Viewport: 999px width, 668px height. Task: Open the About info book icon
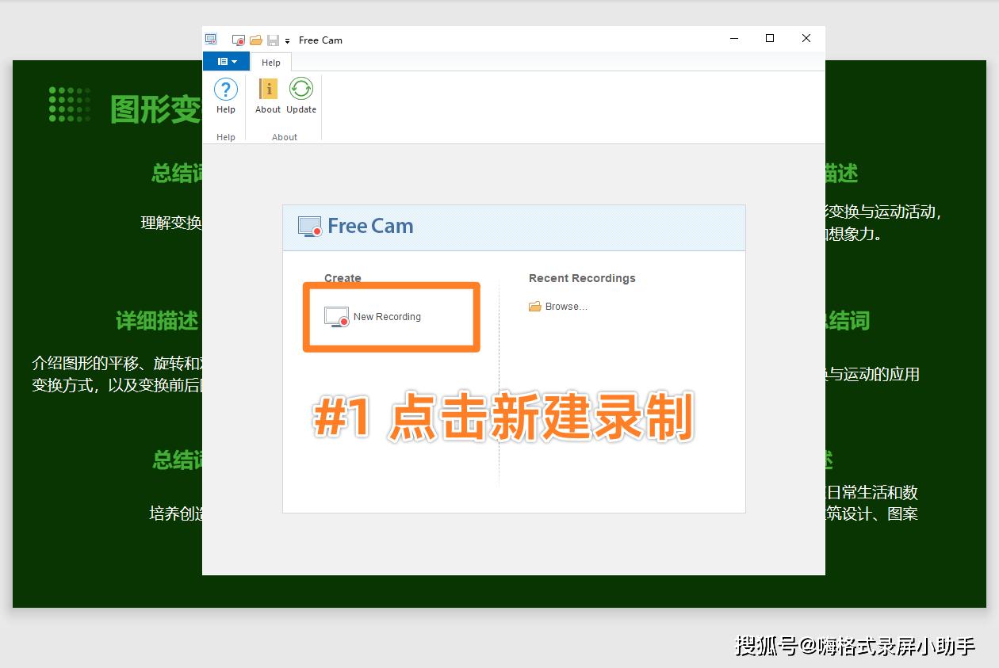[x=268, y=89]
